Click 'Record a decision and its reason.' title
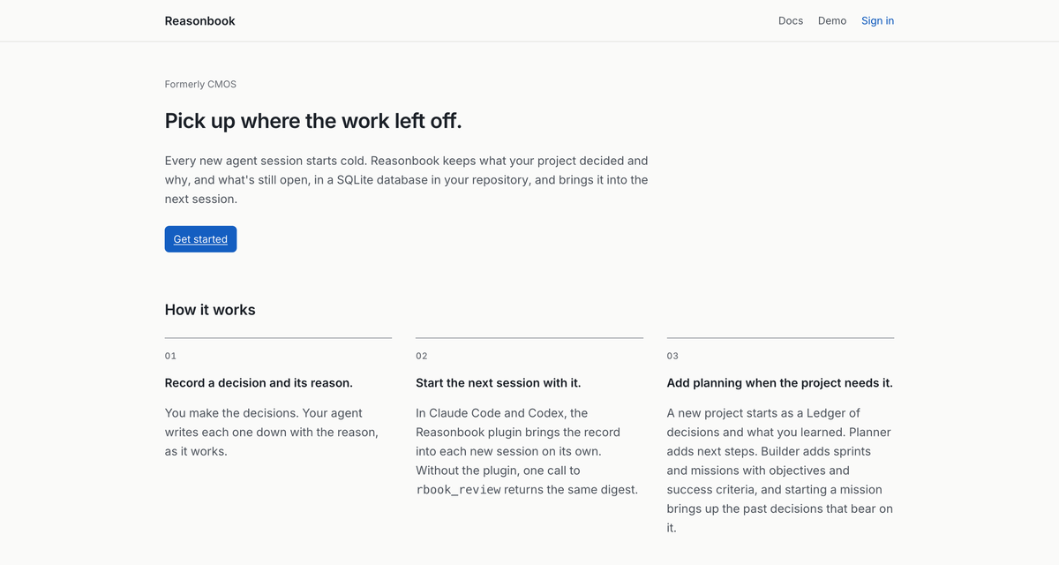The height and width of the screenshot is (565, 1059). (259, 383)
